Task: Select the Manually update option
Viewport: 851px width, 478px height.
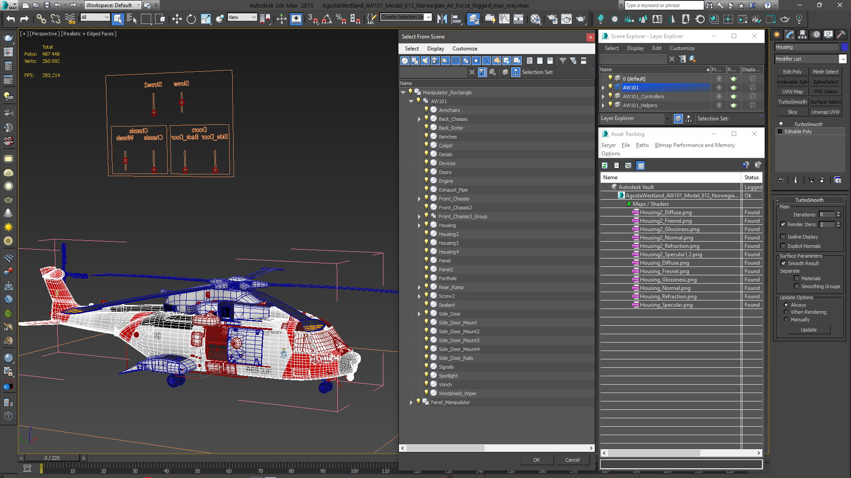Action: [x=786, y=320]
